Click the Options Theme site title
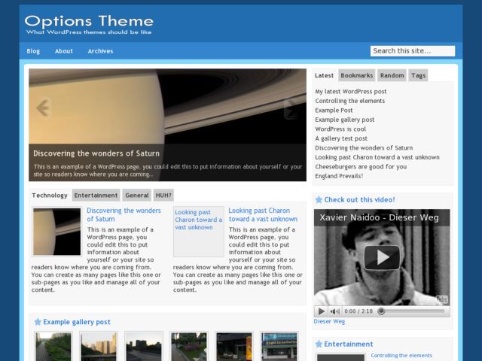 coord(89,21)
